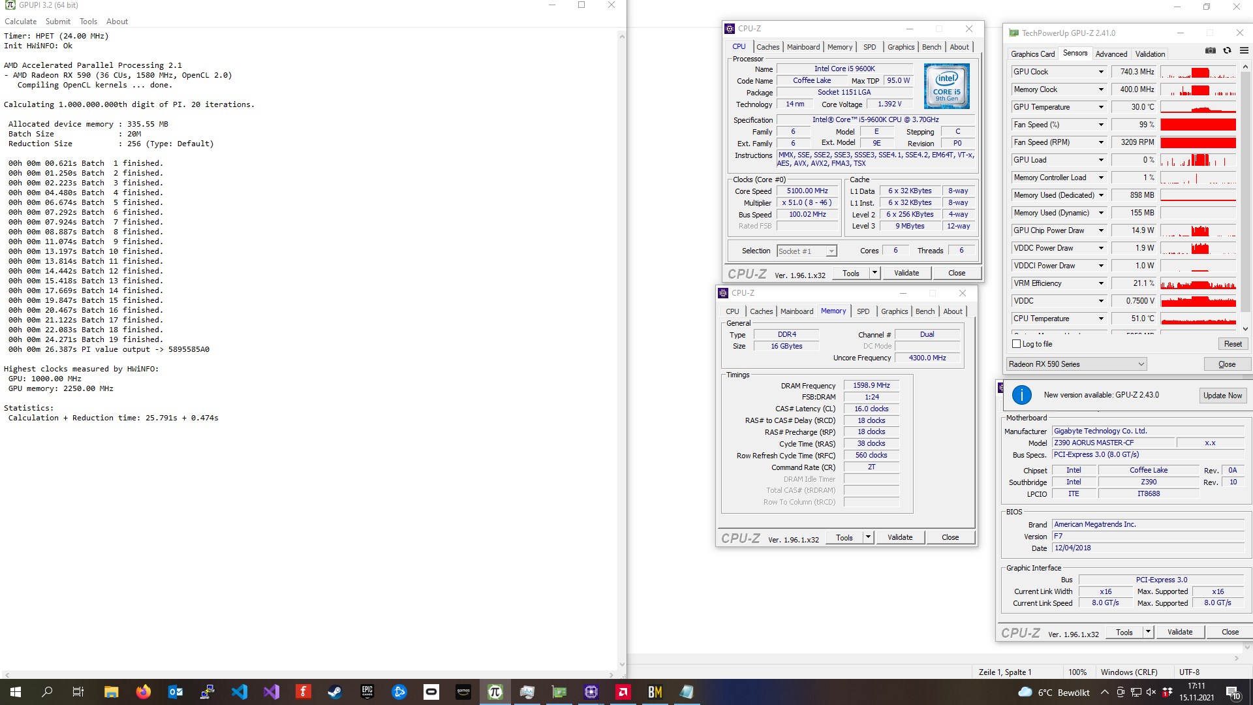Expand the VRM Efficiency sensor dropdown
Image resolution: width=1253 pixels, height=705 pixels.
click(1101, 283)
